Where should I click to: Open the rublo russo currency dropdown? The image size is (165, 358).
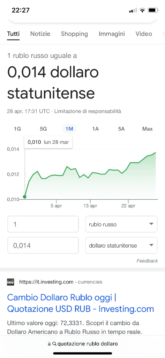[x=121, y=224]
